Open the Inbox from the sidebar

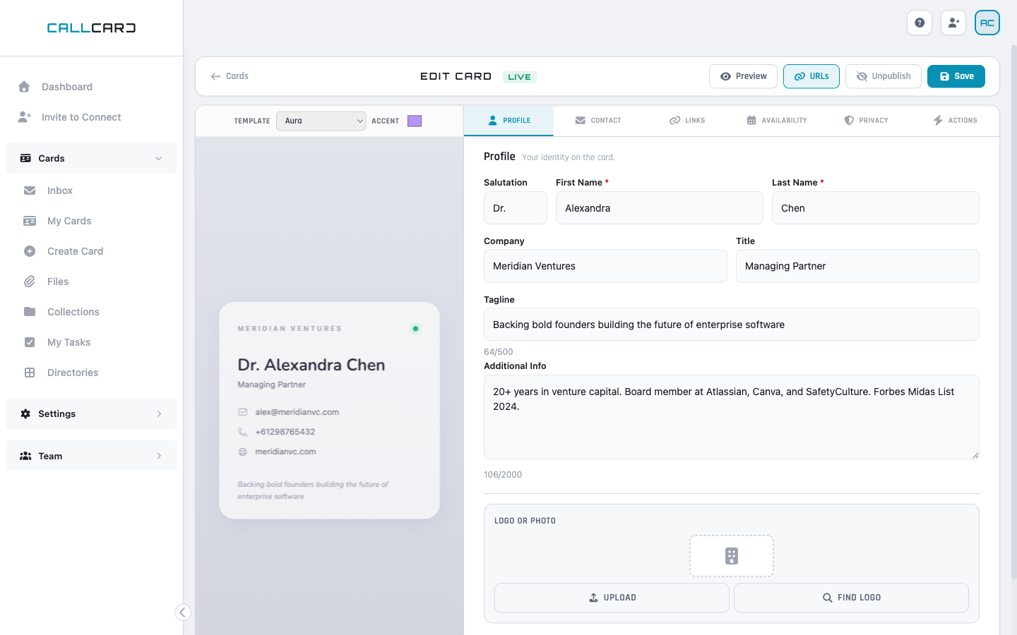(60, 190)
